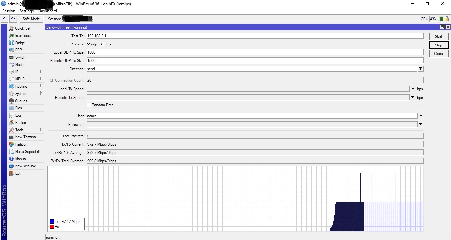451x240 pixels.
Task: Open the Radius sidebar icon
Action: (x=11, y=123)
